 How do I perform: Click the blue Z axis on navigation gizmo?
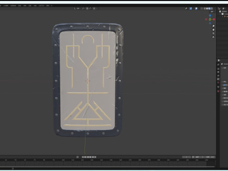[x=210, y=16]
